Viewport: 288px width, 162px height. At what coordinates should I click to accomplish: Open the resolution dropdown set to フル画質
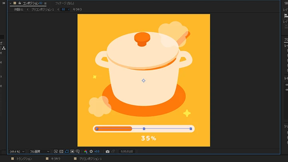[x=40, y=152]
